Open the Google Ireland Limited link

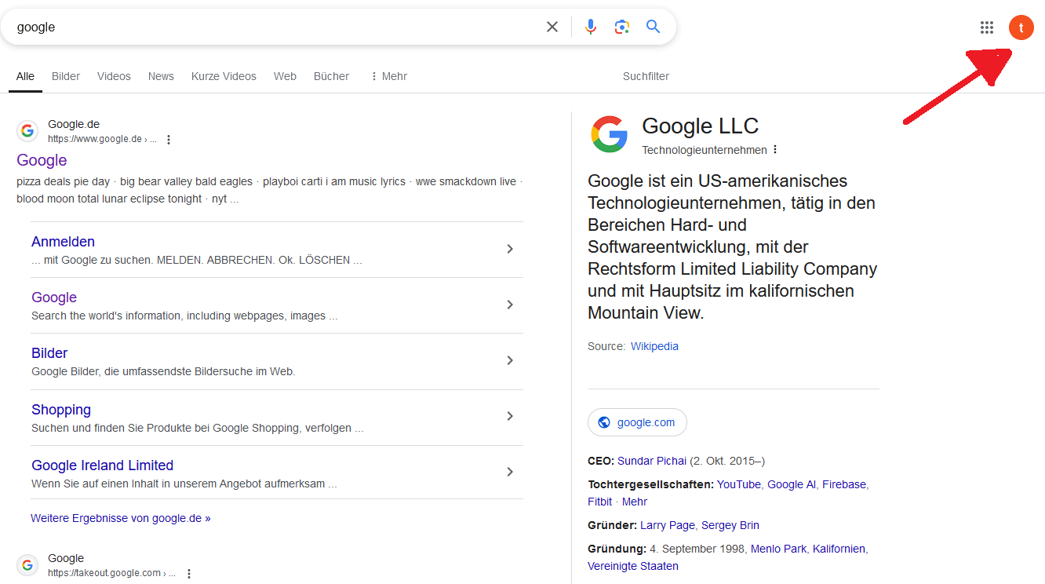pos(102,465)
